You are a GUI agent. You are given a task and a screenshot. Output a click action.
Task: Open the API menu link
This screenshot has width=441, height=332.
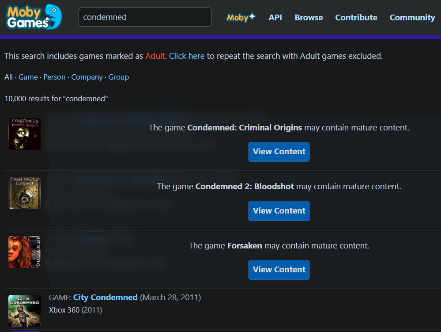(275, 17)
